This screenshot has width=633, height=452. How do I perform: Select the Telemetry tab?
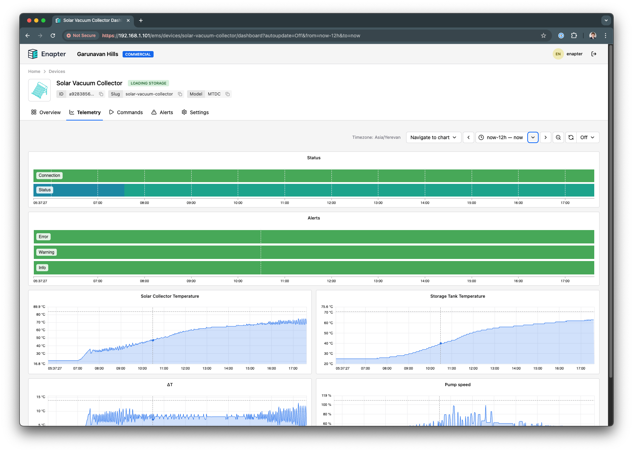85,112
